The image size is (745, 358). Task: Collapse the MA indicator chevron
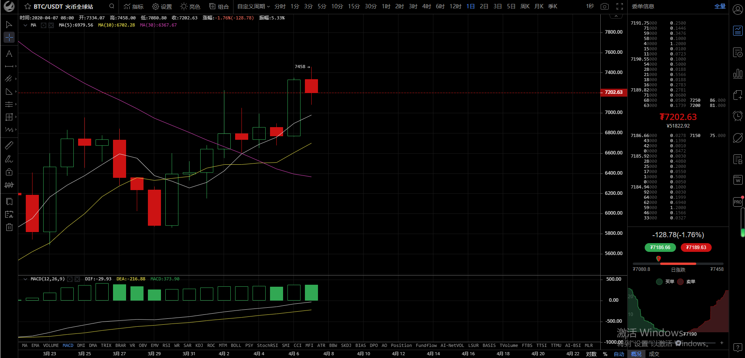tap(25, 25)
